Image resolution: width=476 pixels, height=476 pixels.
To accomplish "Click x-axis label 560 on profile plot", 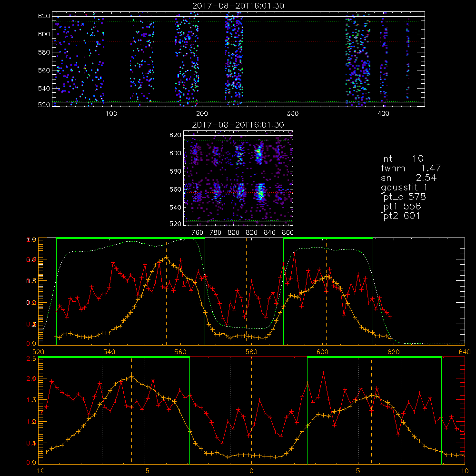I will [180, 352].
